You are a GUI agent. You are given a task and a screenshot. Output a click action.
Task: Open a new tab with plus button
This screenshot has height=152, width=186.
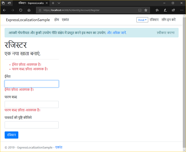(x=53, y=3)
